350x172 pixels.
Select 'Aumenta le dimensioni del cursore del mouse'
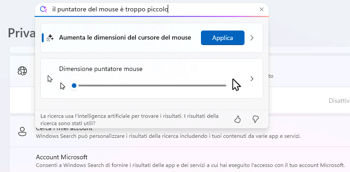pyautogui.click(x=125, y=37)
